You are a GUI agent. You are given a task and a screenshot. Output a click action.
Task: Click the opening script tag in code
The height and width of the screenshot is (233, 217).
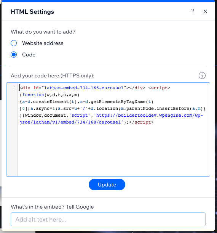(159, 88)
